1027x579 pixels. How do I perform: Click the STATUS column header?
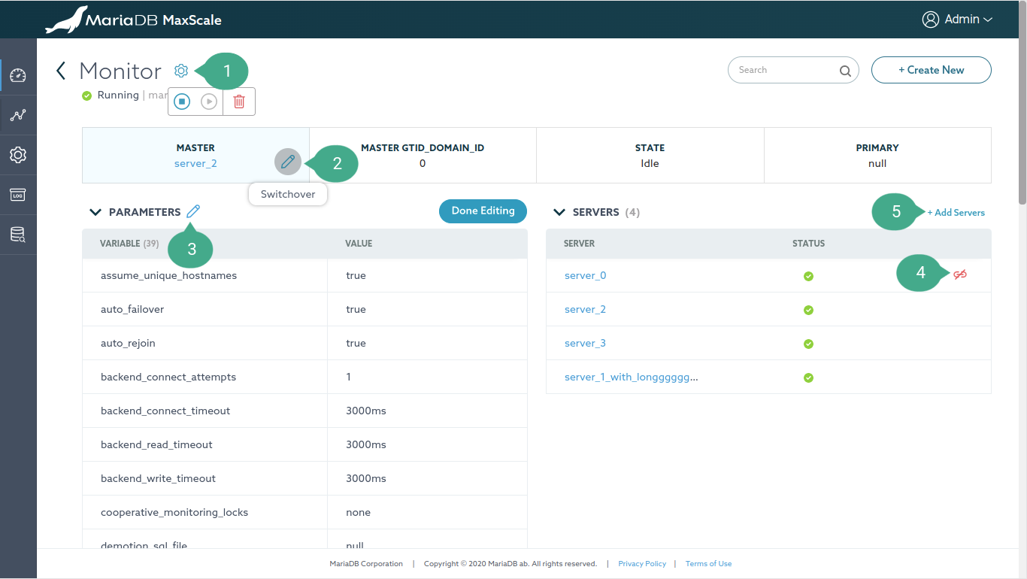click(x=808, y=244)
